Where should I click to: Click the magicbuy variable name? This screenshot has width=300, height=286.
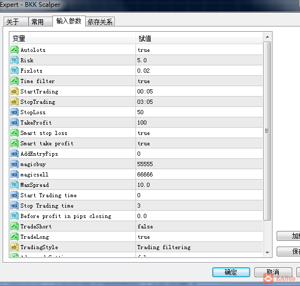33,165
